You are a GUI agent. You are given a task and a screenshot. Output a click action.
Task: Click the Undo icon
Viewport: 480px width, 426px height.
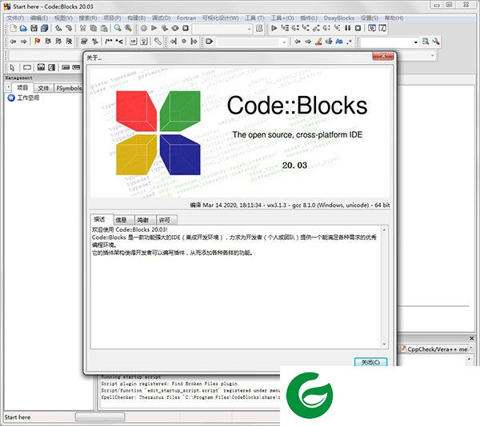pos(58,29)
